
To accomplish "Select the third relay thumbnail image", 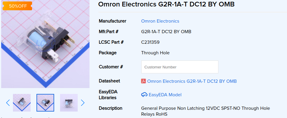I will [69, 103].
